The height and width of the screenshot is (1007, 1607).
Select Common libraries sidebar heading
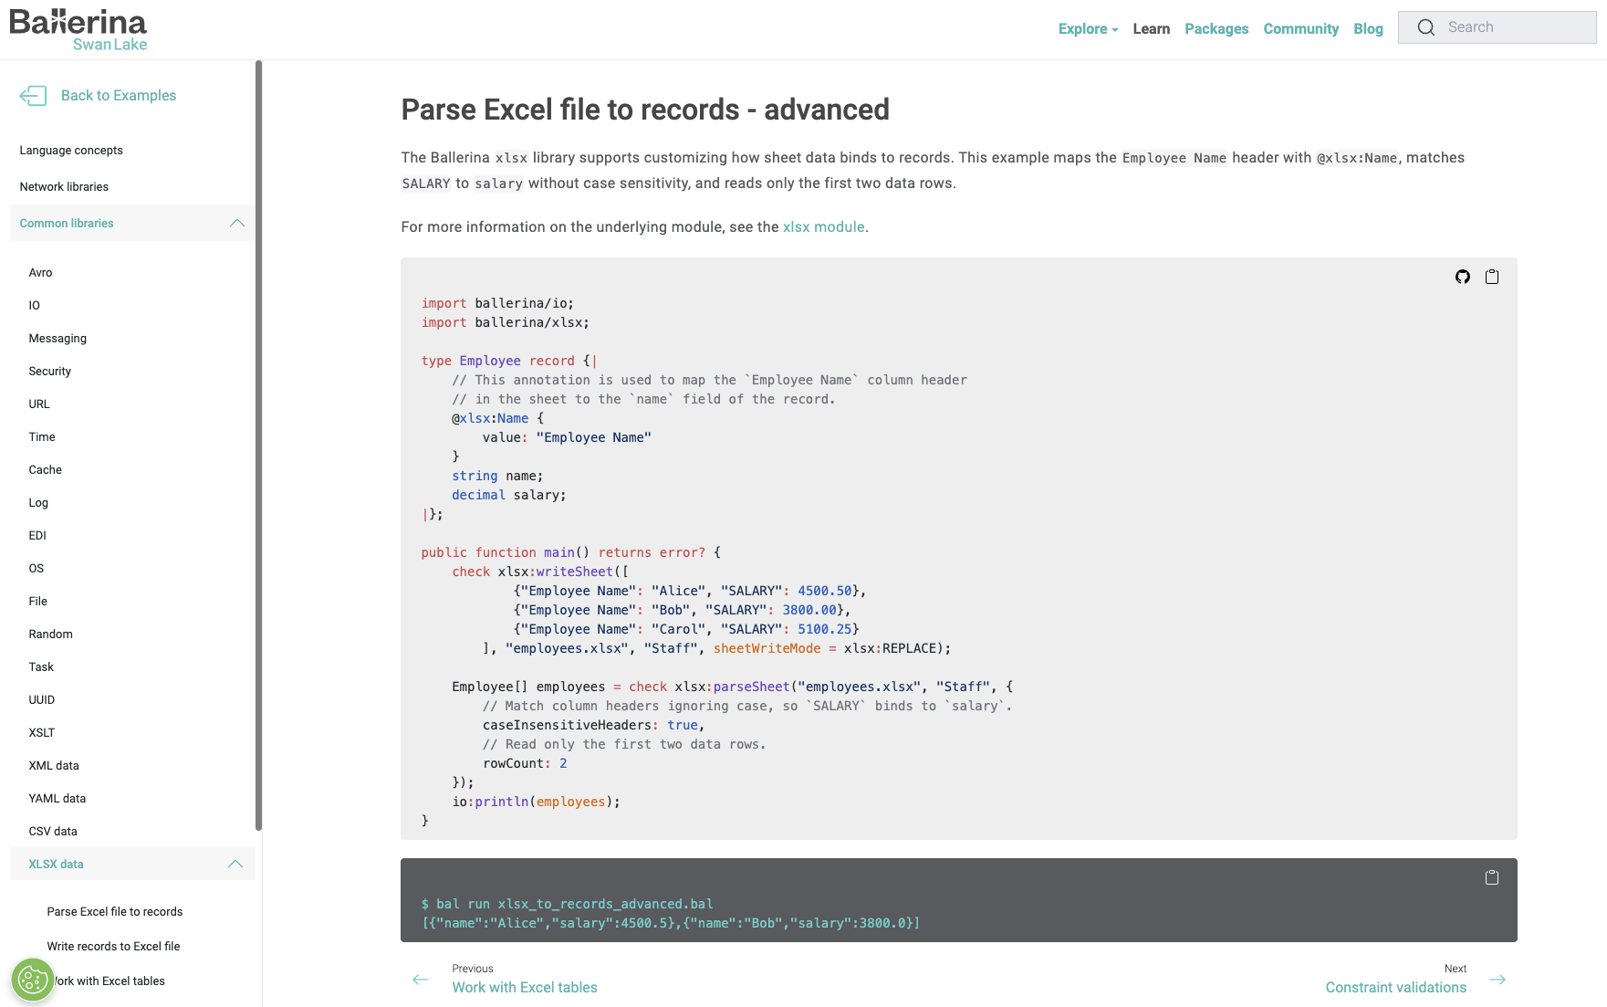coord(67,223)
